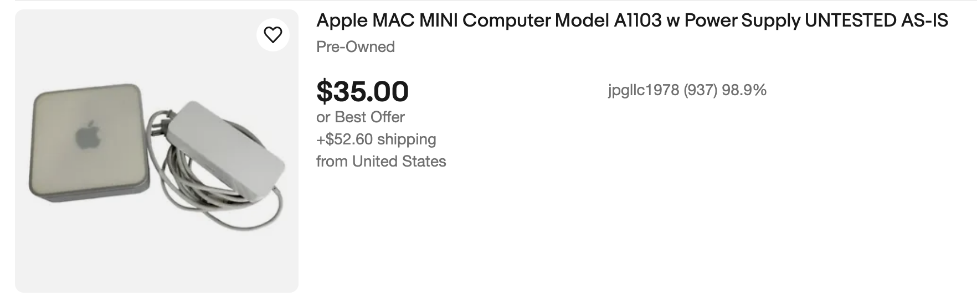
Task: Click the "from United States" location text
Action: pos(381,162)
